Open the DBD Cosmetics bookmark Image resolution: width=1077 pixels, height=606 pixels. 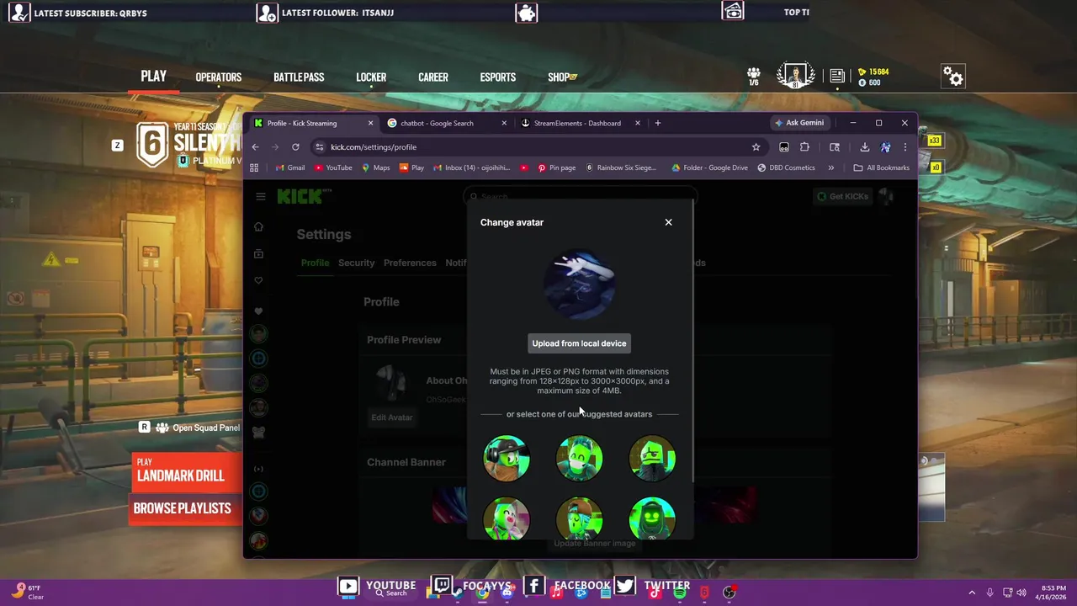tap(786, 167)
